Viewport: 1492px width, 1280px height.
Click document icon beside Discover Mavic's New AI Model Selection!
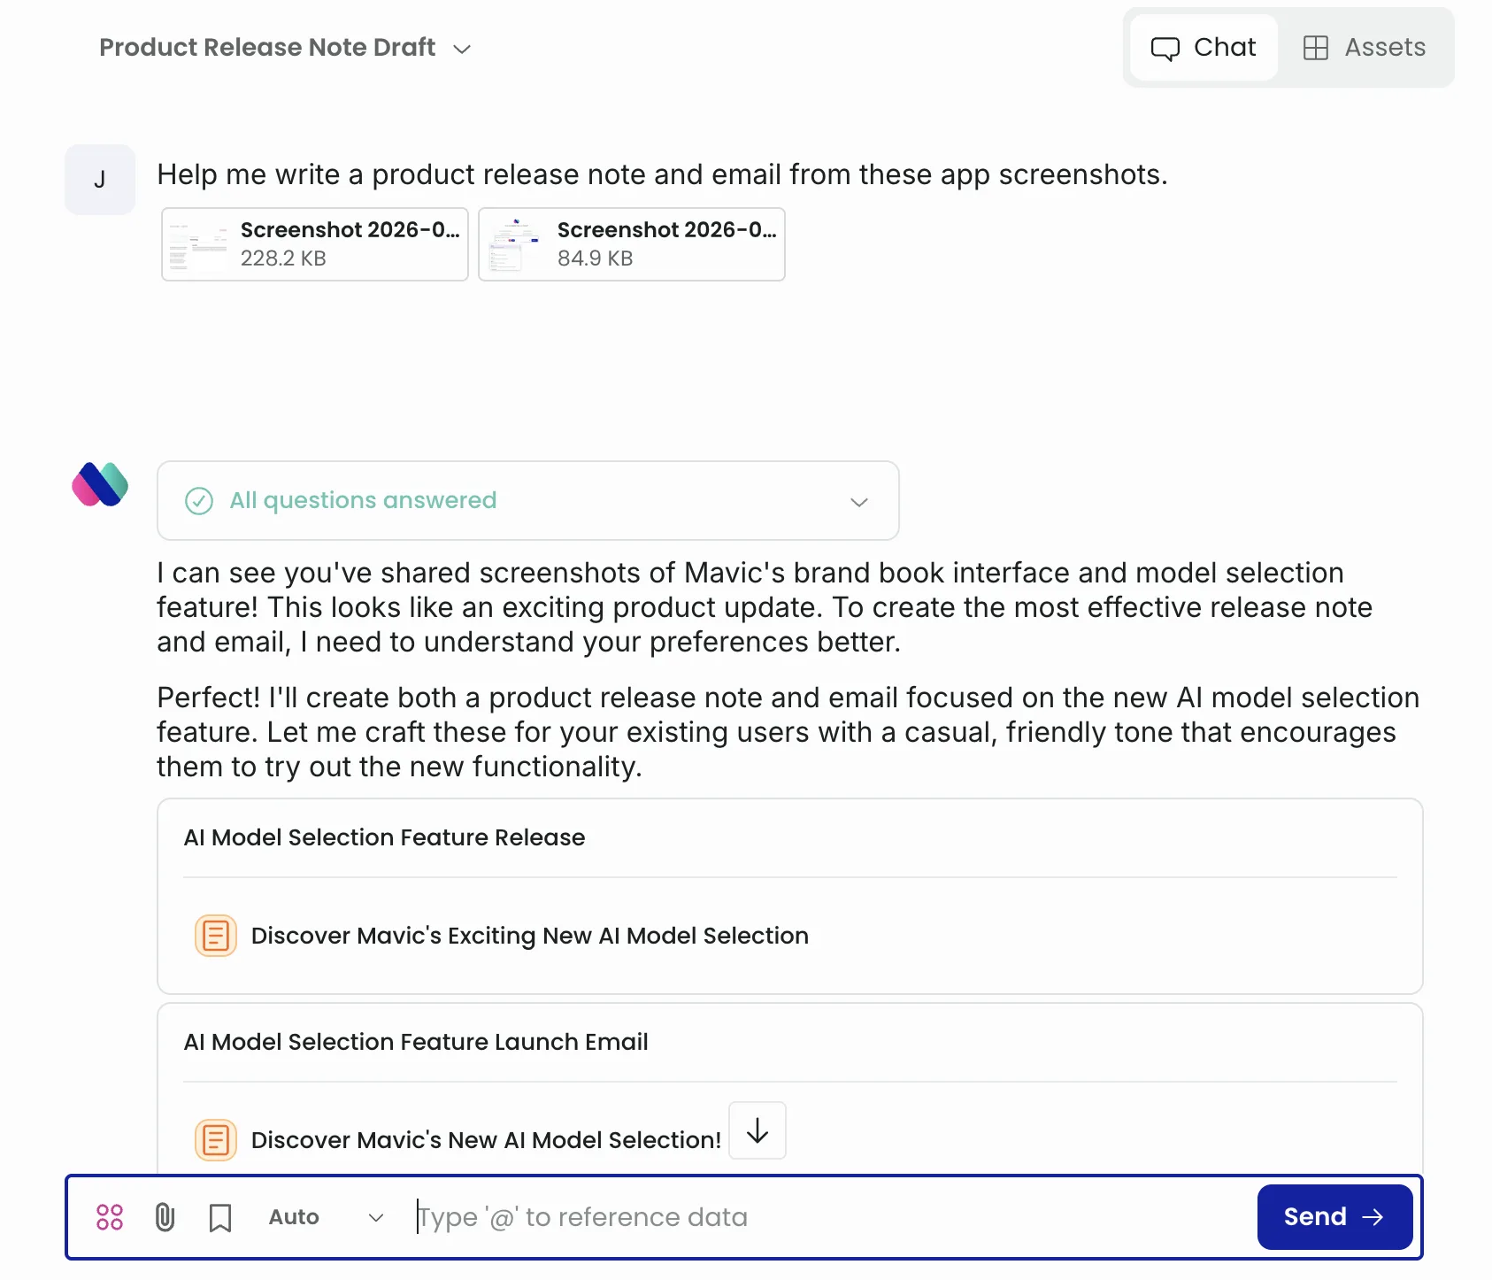tap(216, 1140)
